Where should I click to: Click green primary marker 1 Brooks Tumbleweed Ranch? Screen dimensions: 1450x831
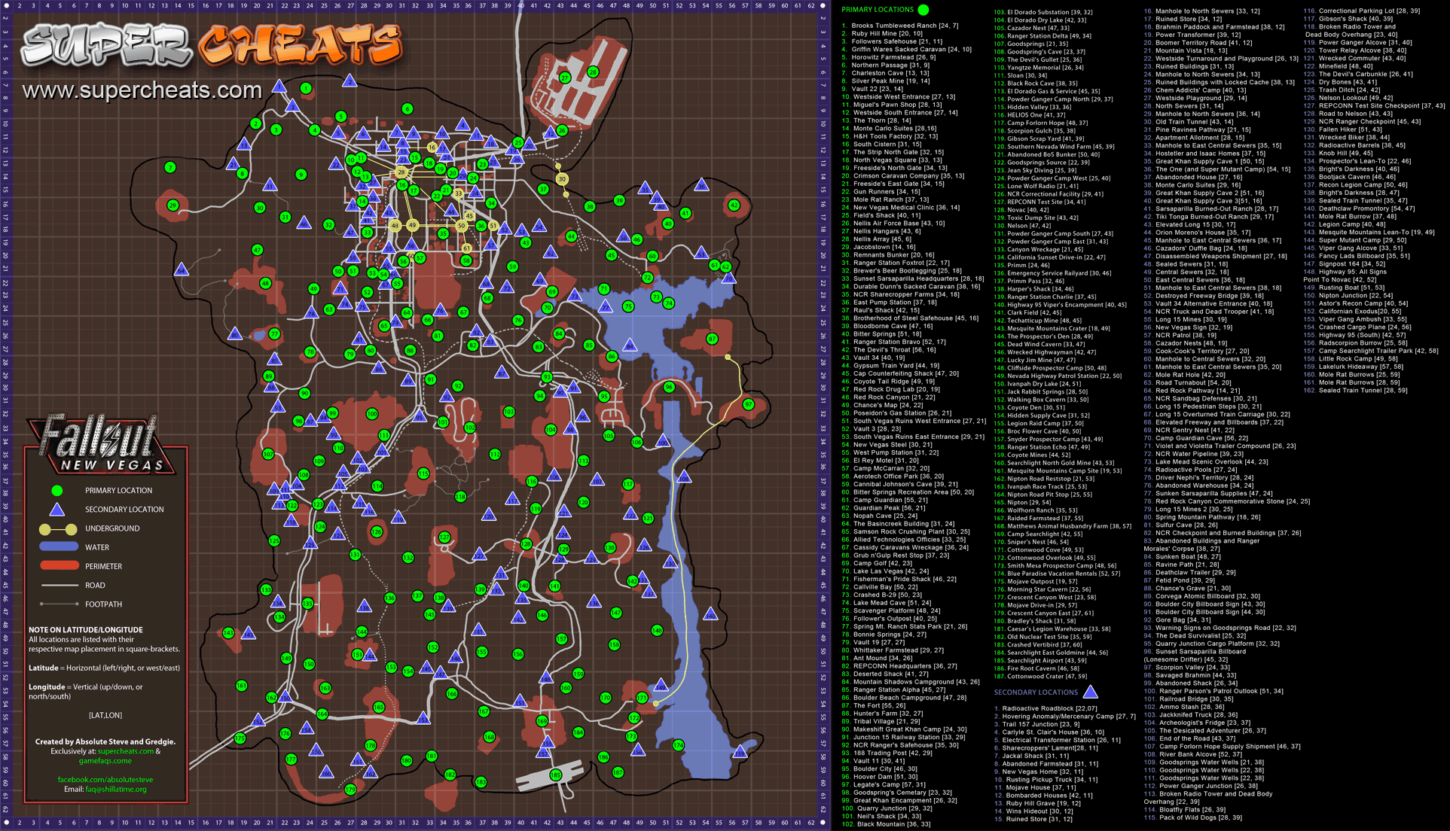click(x=306, y=89)
